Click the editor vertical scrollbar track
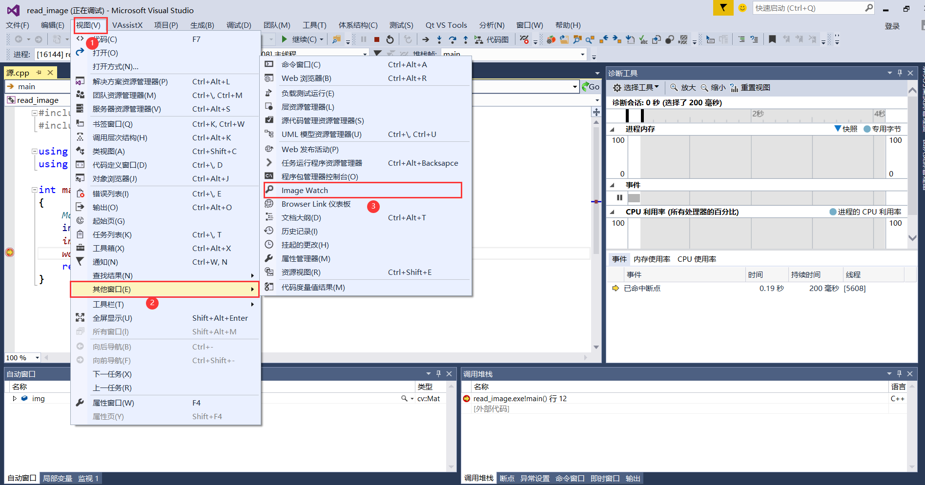The width and height of the screenshot is (925, 485). coord(596,234)
